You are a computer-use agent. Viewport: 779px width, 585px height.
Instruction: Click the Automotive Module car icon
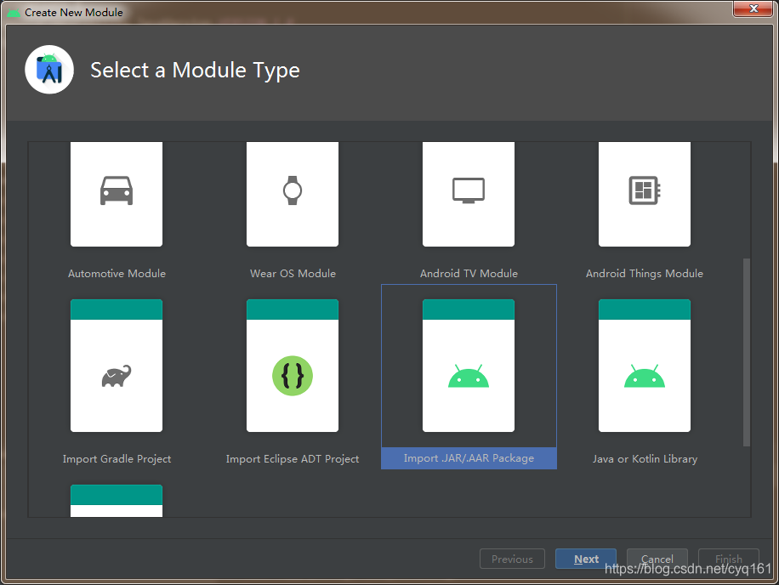[x=117, y=191]
